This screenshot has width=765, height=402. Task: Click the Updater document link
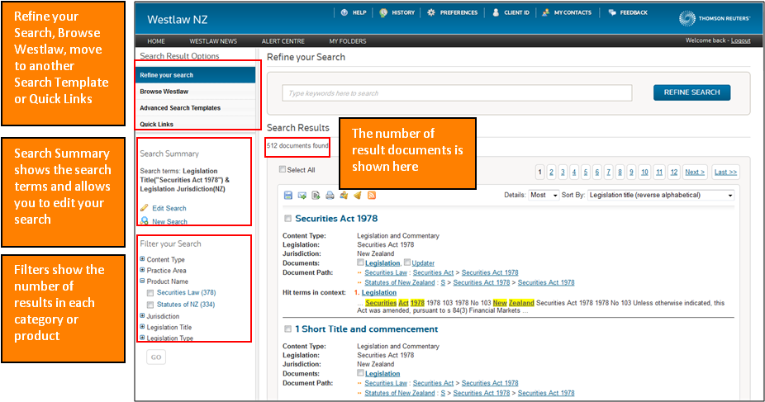pyautogui.click(x=423, y=263)
